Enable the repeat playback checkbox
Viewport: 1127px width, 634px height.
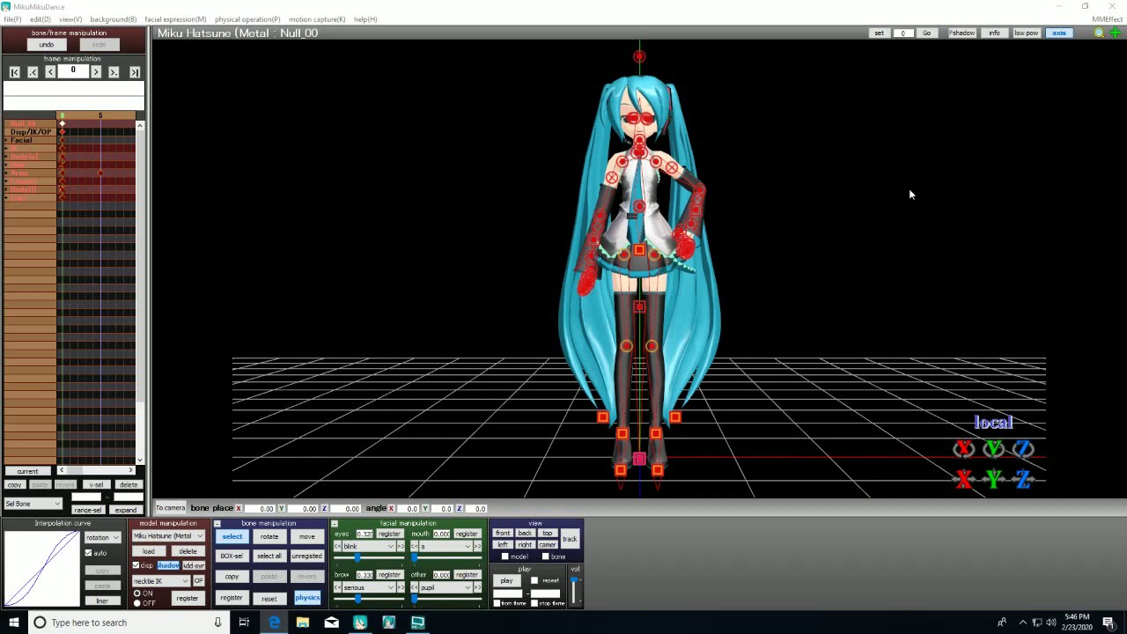pos(534,580)
